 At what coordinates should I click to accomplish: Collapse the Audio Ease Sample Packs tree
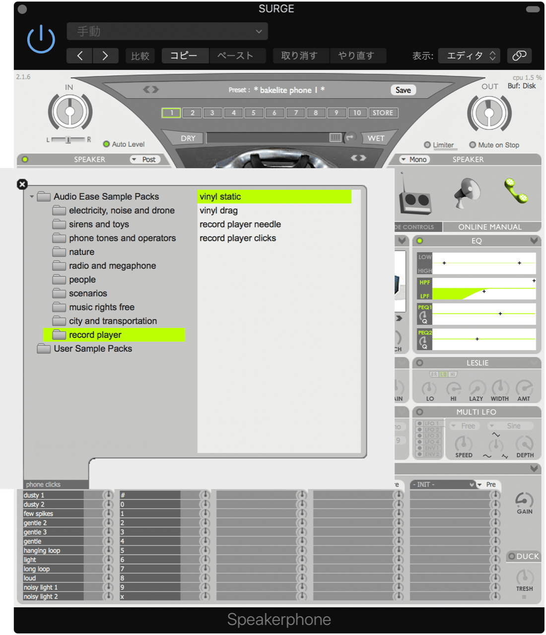(32, 197)
